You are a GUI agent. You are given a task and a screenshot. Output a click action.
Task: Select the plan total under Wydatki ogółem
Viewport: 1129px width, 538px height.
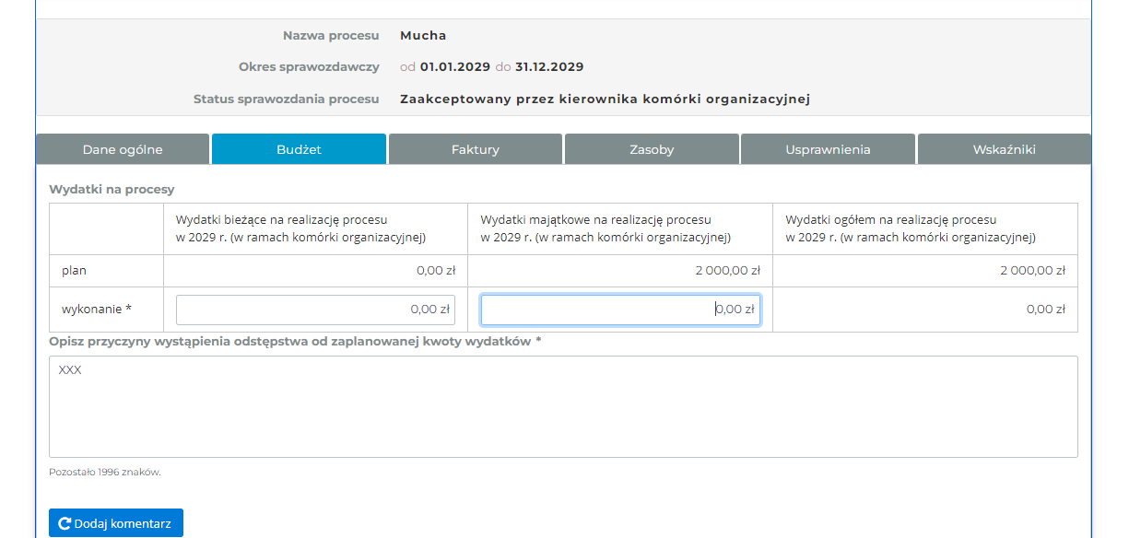click(x=1032, y=271)
